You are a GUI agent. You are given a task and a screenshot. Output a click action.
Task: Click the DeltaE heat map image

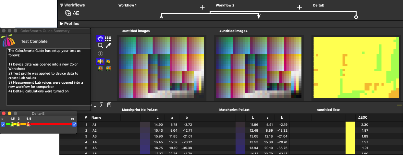356,67
